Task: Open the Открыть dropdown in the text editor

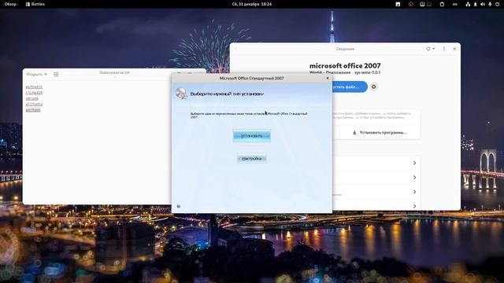Action: (x=37, y=75)
